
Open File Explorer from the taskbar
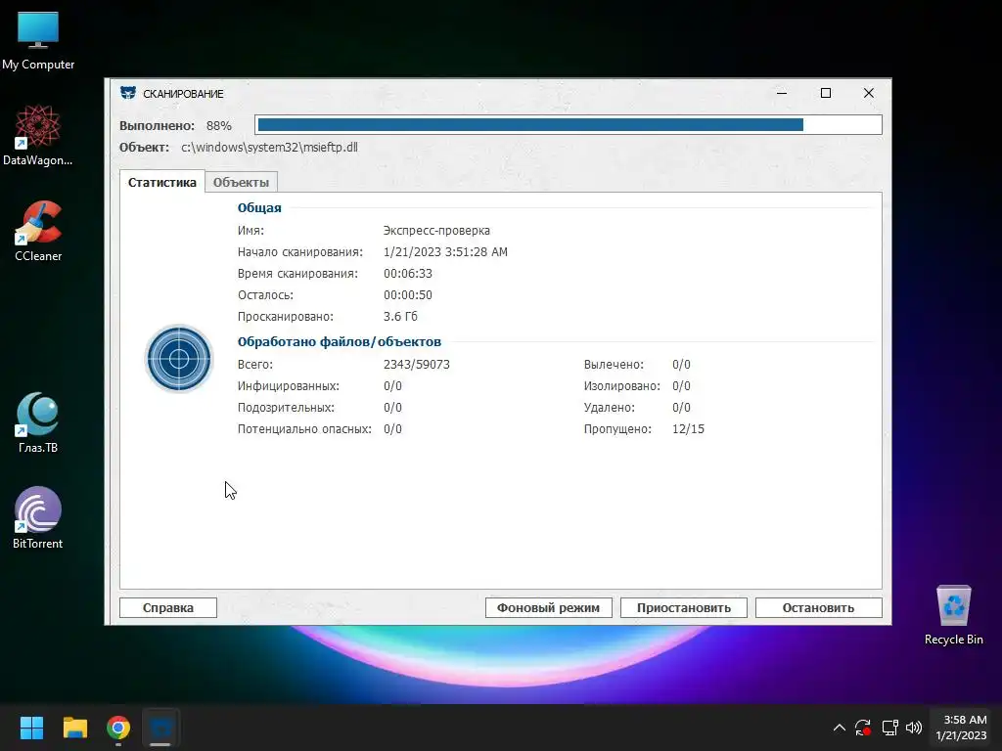[75, 728]
